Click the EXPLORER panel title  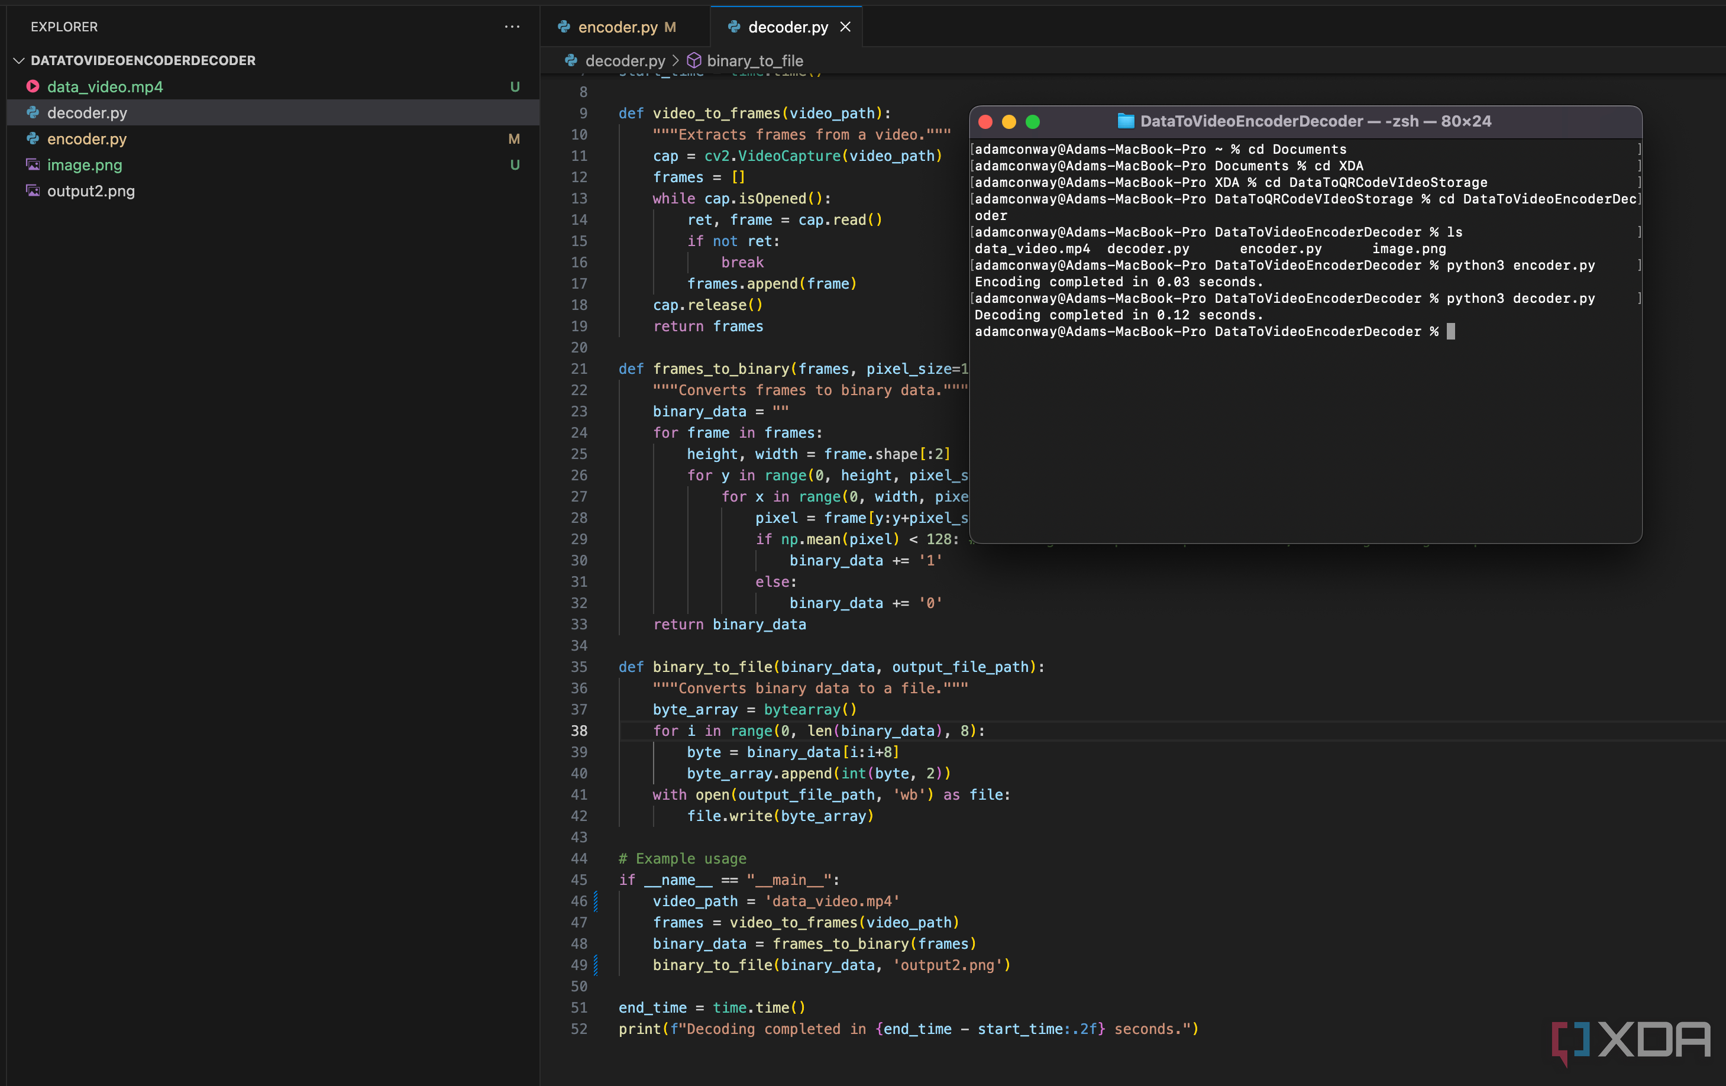point(64,27)
